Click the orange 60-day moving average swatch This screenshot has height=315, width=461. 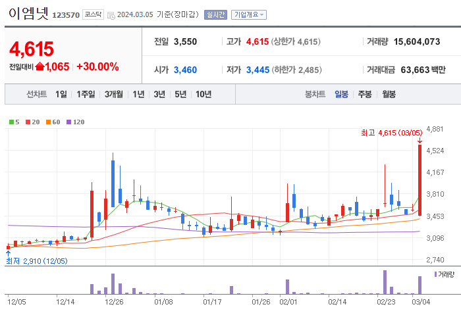point(49,122)
